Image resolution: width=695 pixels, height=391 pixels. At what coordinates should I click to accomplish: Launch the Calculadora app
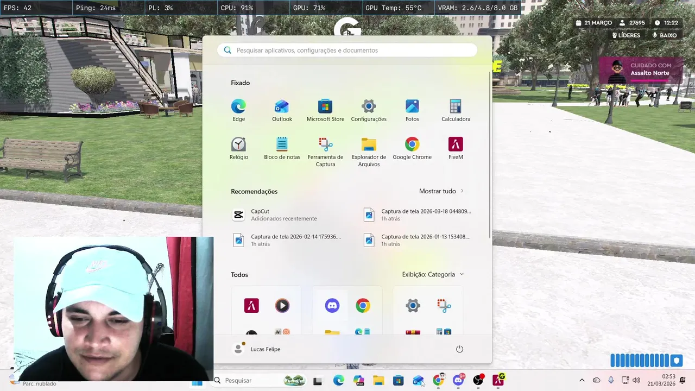456,110
